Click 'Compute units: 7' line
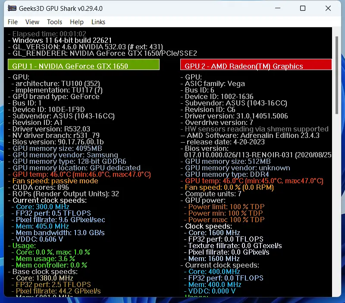 [211, 194]
